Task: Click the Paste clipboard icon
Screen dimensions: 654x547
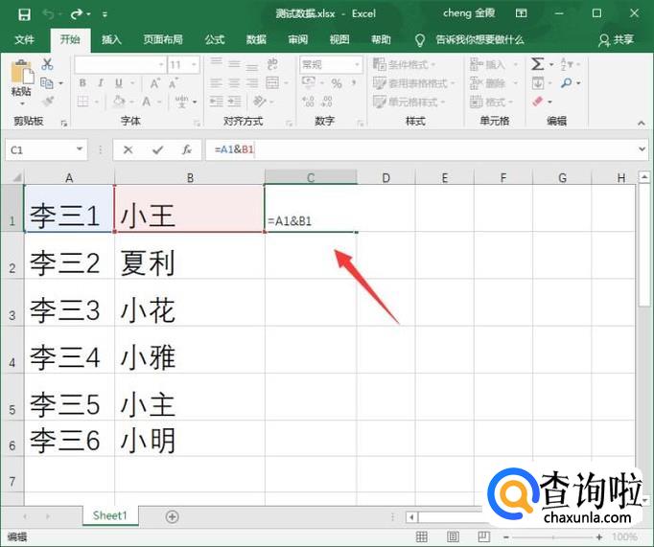Action: click(21, 77)
